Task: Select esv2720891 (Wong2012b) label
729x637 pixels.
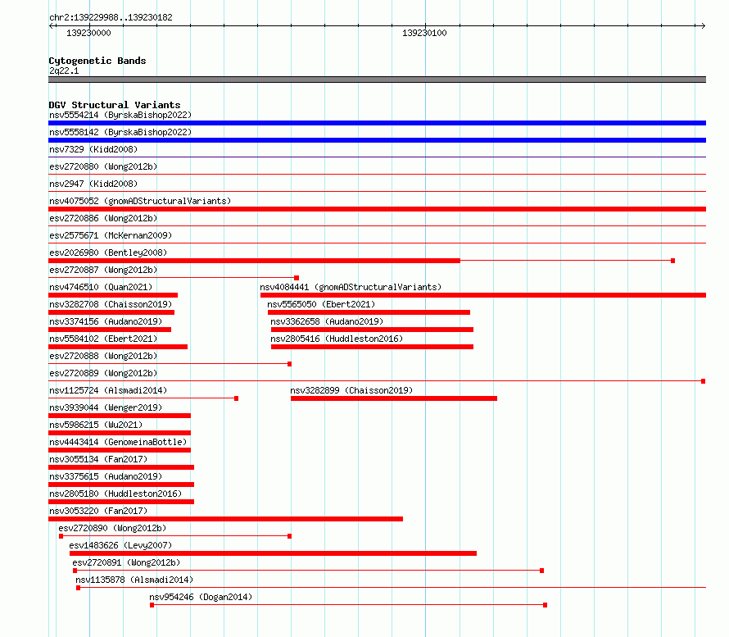Action: pos(126,562)
